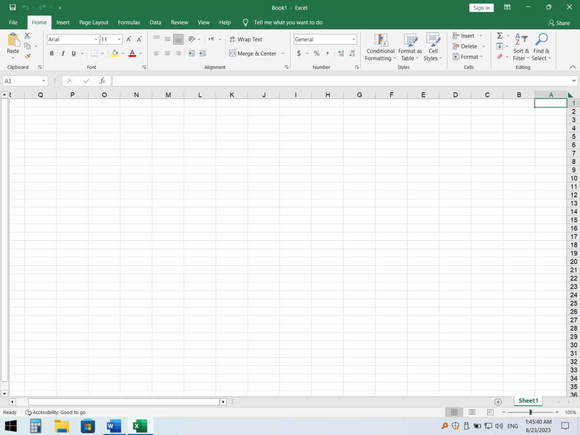Open Conditional Formatting
This screenshot has height=435, width=580.
(380, 47)
